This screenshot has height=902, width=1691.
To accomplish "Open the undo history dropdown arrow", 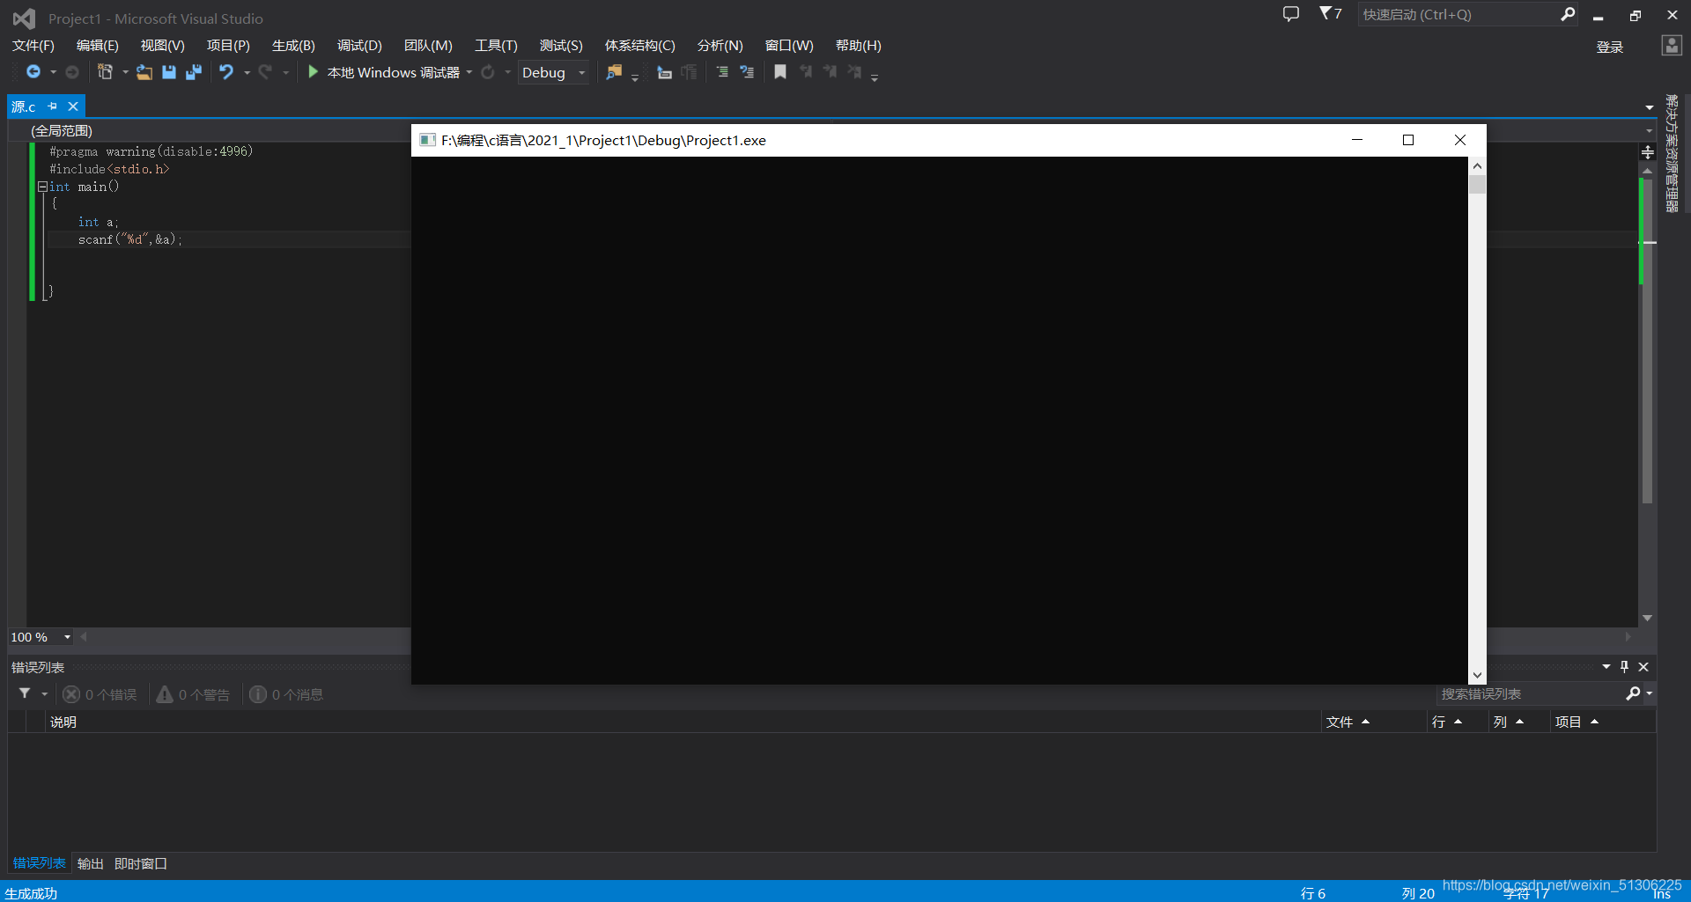I will tap(247, 72).
